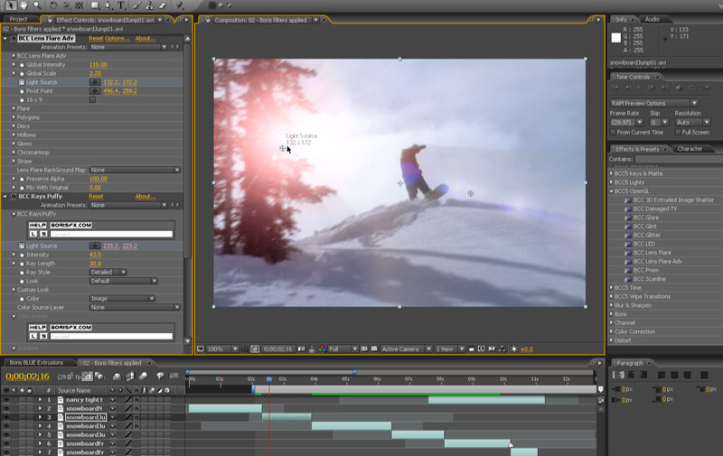Click the 05s mark on timeline ruler
Screen dimensions: 723x456
pos(345,379)
